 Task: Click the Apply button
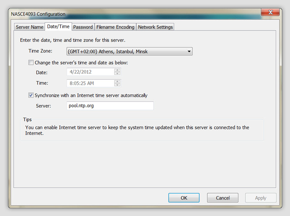pos(261,198)
